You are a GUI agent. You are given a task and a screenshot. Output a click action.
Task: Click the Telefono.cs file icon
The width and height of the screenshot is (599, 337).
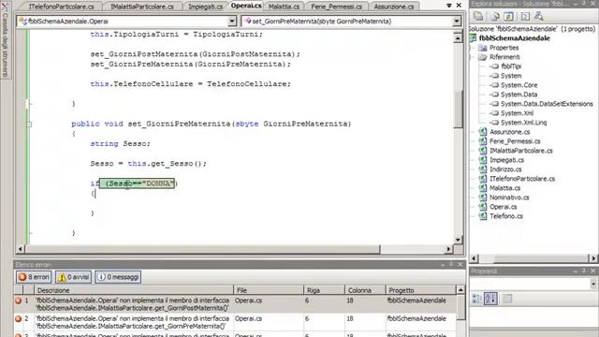483,216
